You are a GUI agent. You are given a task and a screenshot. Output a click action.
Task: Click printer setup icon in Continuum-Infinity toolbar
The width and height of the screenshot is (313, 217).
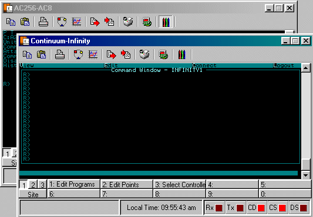coord(144,54)
